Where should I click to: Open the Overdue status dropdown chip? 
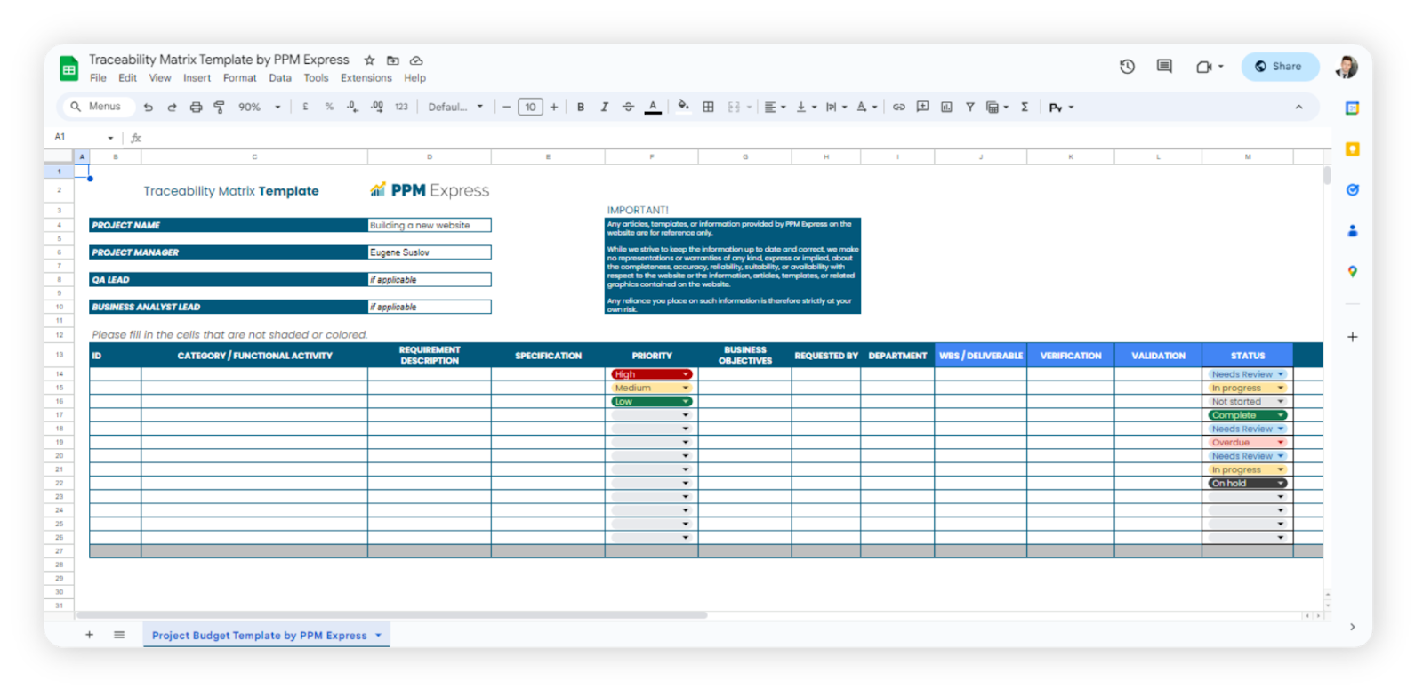pyautogui.click(x=1247, y=443)
